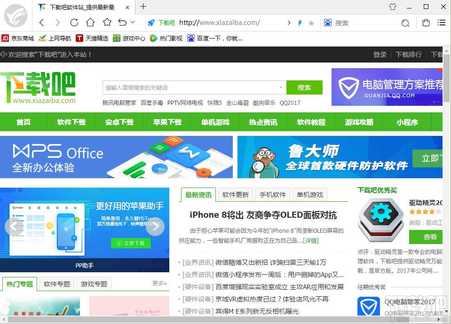Click the 鲁大师 banner ad
This screenshot has height=324, width=451.
[340, 157]
